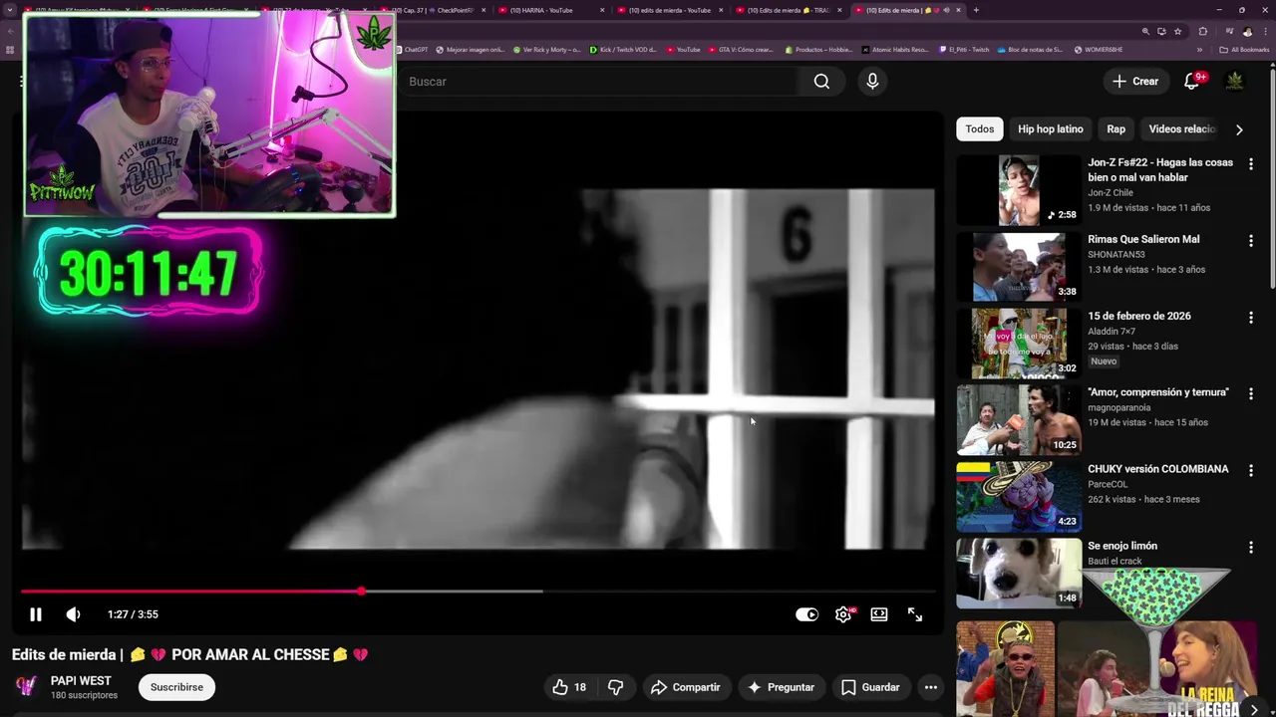Open more actions three-dot menu below video
Screen dimensions: 1276x717
(930, 687)
